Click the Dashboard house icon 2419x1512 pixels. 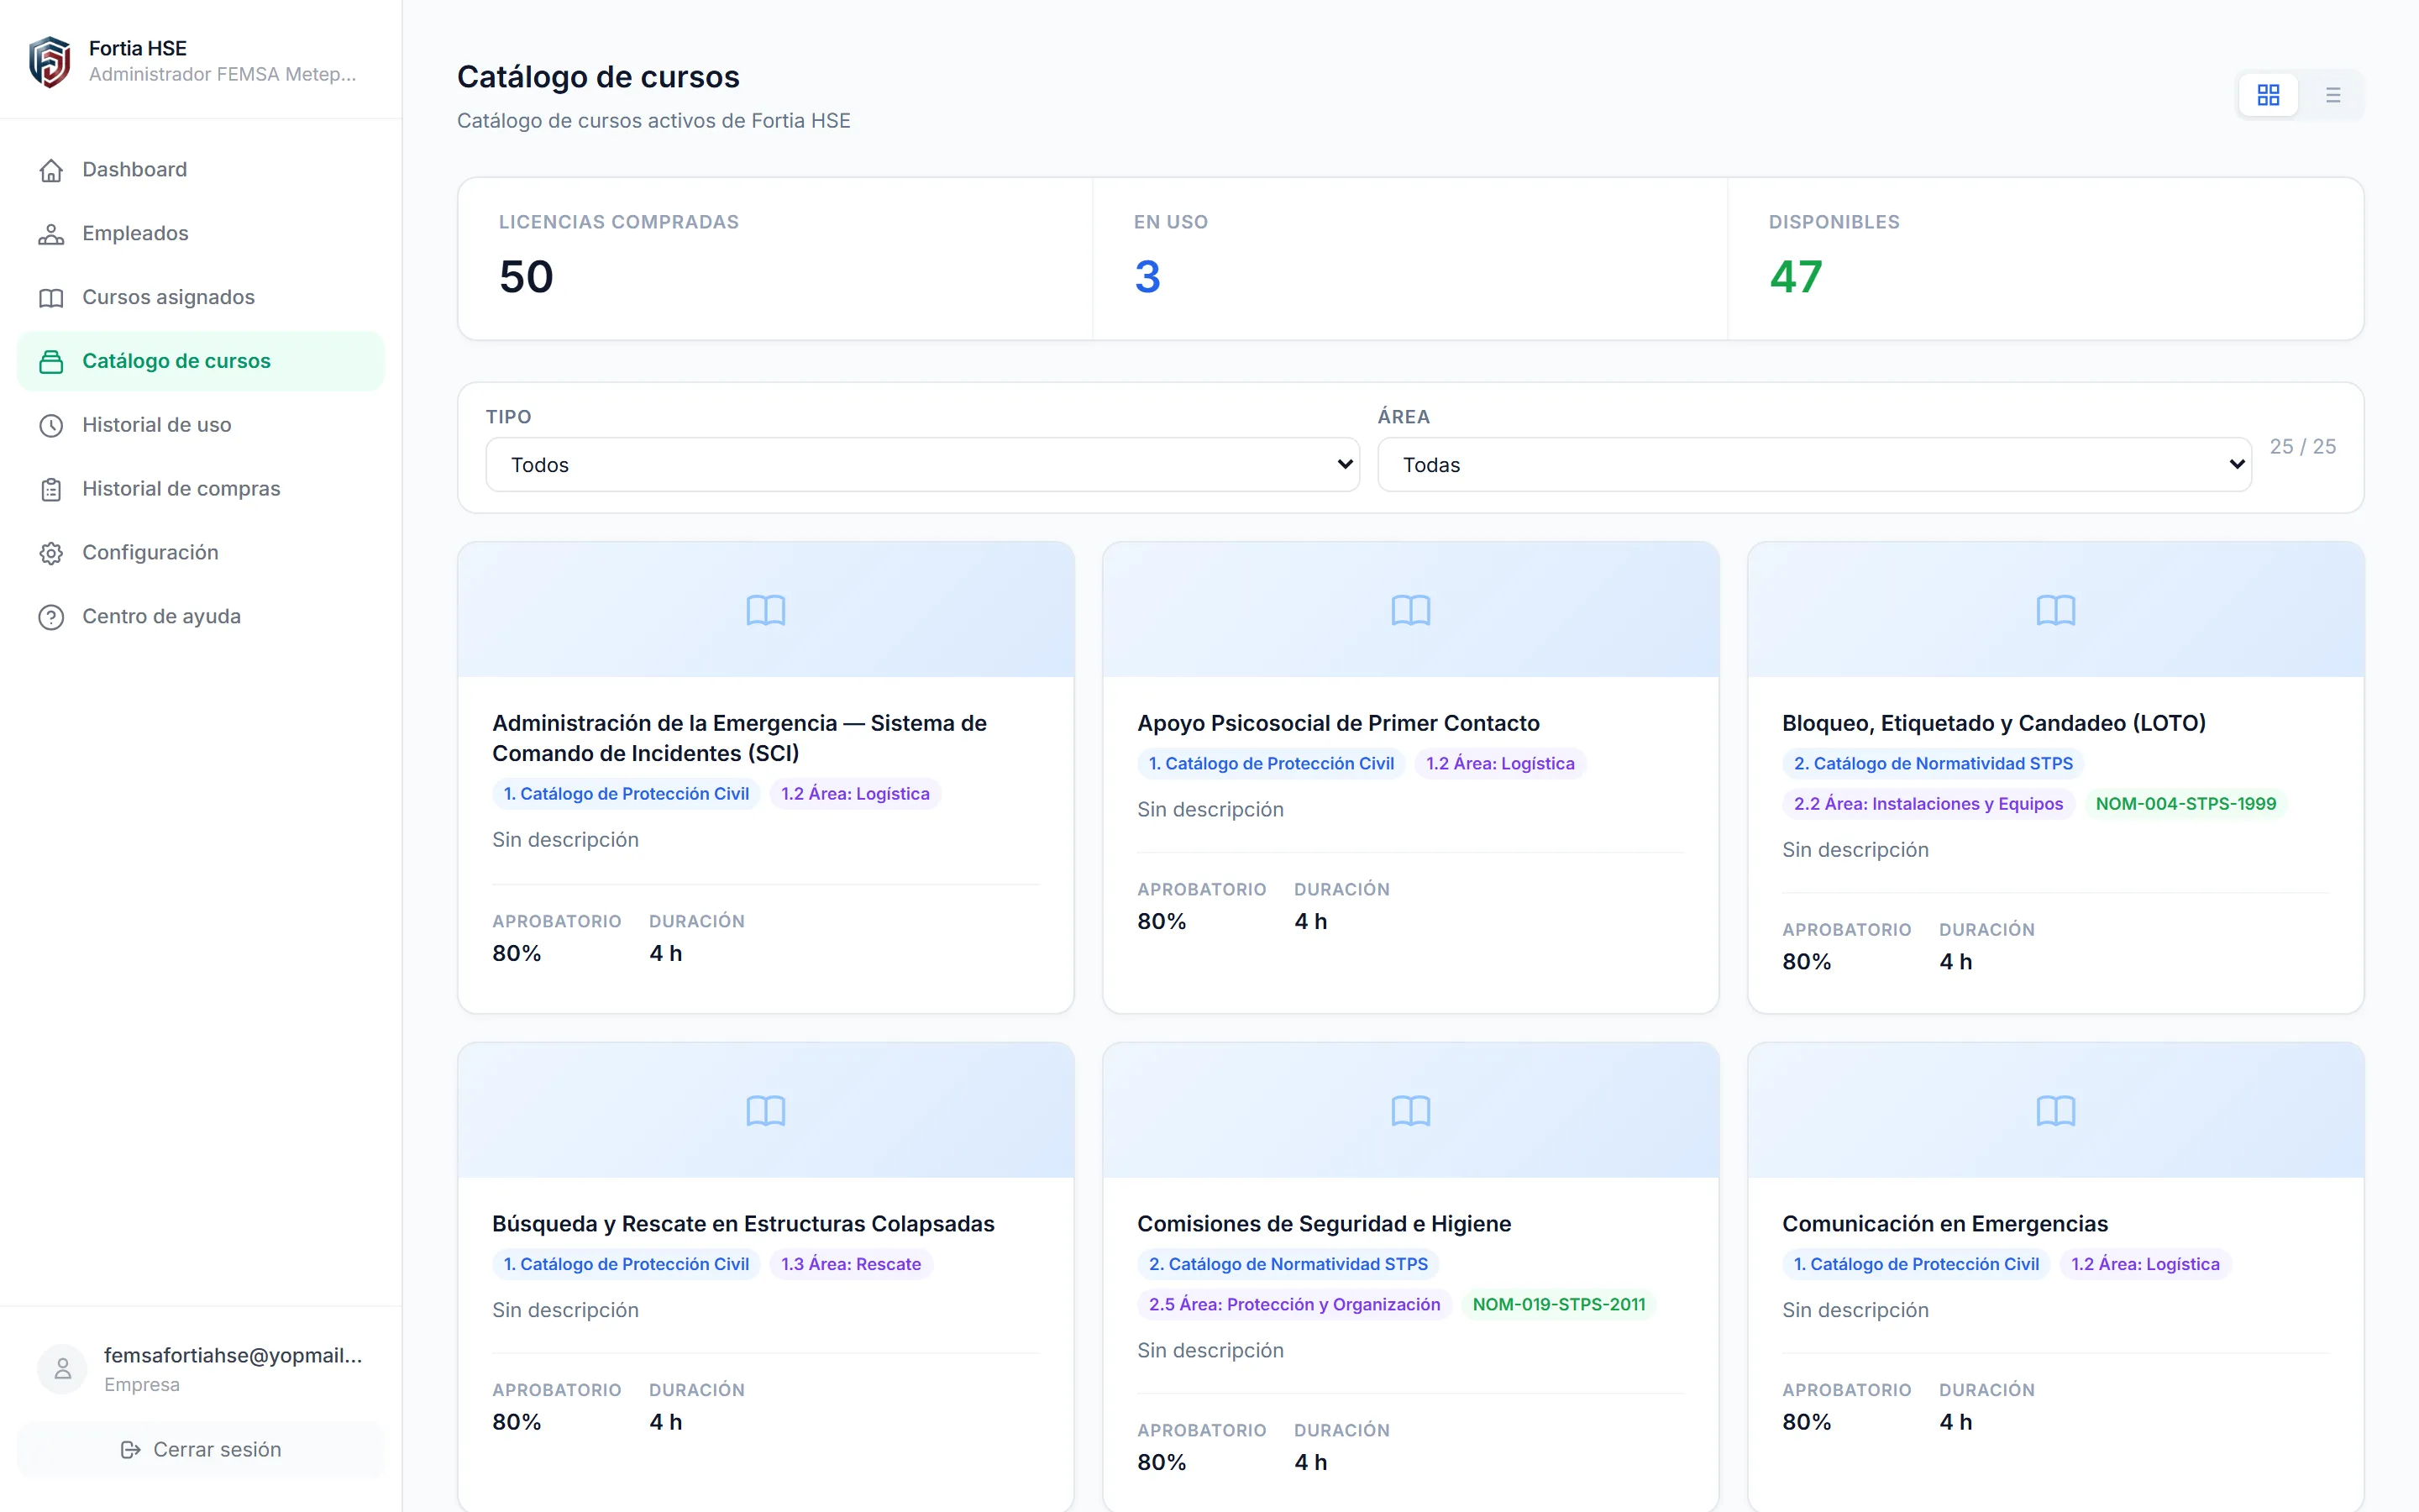51,171
